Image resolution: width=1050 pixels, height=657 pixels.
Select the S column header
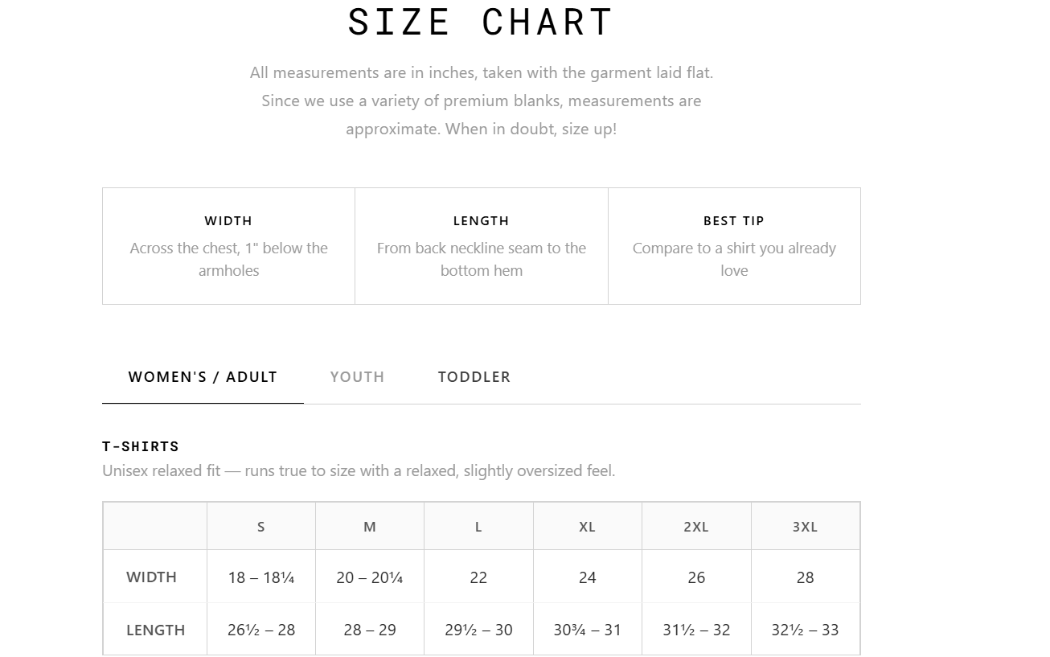point(261,527)
